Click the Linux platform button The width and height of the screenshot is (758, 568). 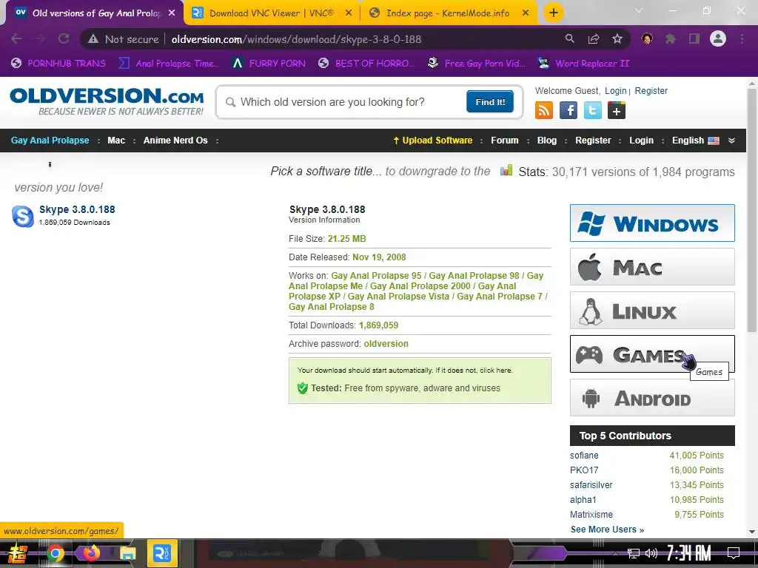point(652,311)
